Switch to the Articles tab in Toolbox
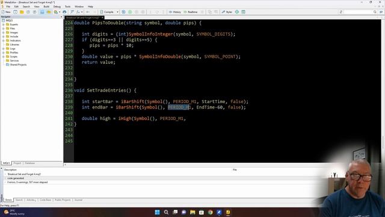The height and width of the screenshot is (217, 385). 31,200
